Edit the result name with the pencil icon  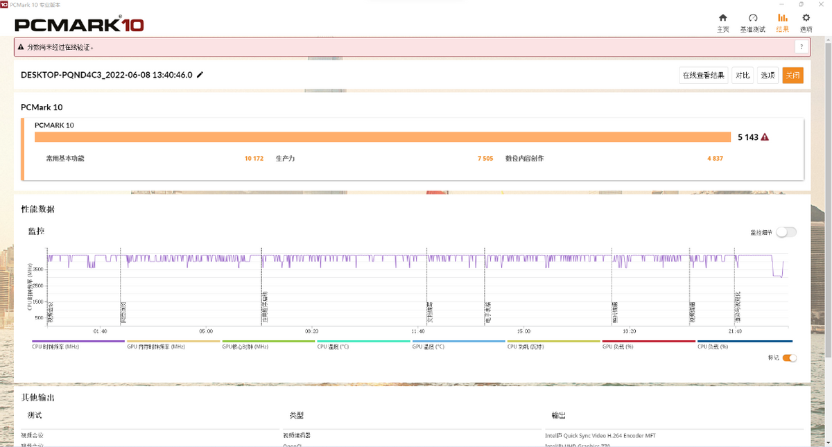(x=200, y=75)
